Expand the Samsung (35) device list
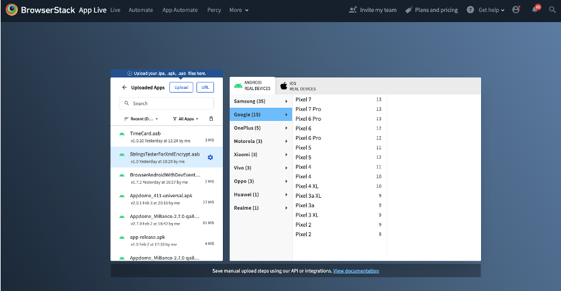 point(261,101)
